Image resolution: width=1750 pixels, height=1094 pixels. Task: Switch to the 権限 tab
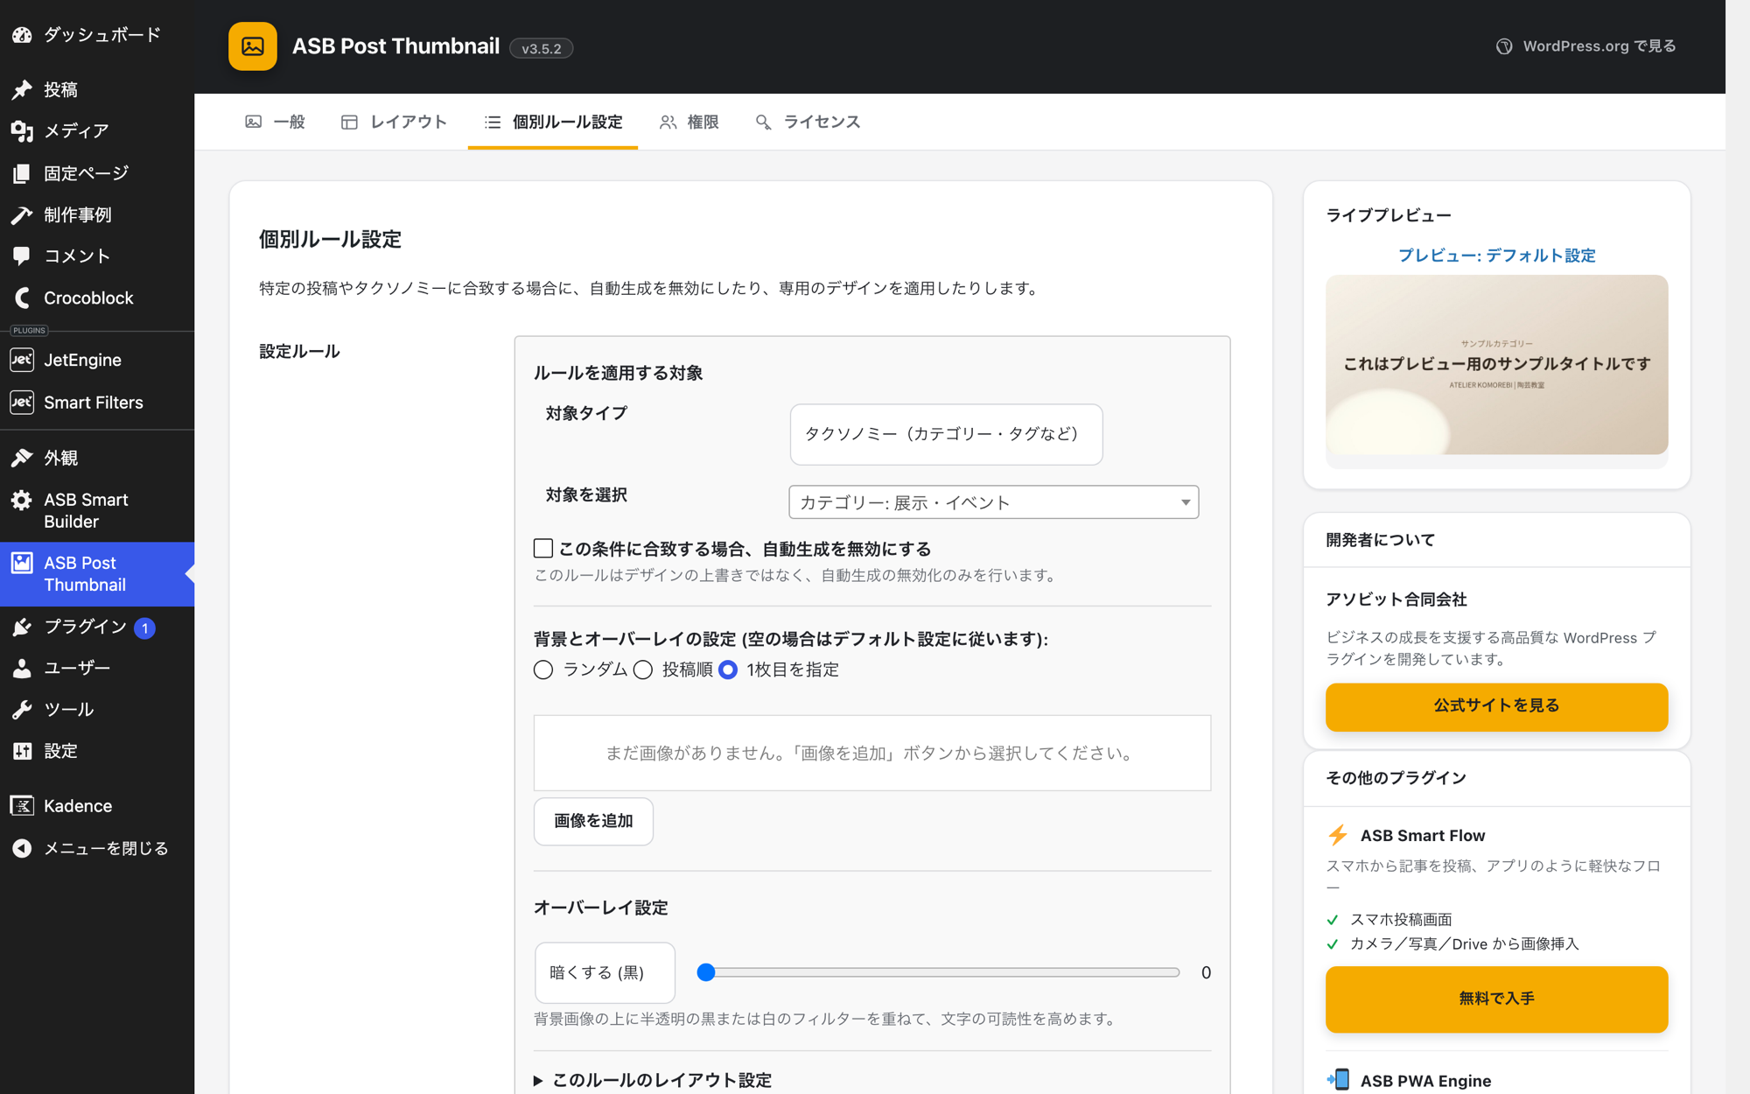689,122
